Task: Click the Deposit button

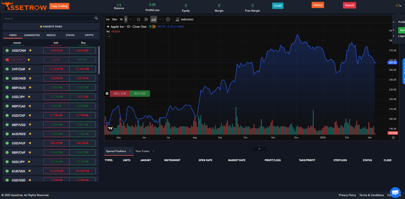Action: coord(349,5)
